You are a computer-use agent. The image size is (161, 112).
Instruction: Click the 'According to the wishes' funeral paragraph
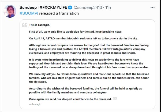[85, 91]
